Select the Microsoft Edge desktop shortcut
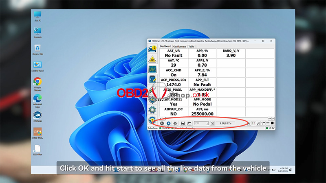This screenshot has width=326, height=183. click(37, 101)
